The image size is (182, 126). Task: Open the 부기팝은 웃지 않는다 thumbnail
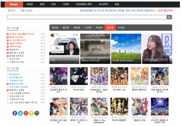tap(59, 107)
